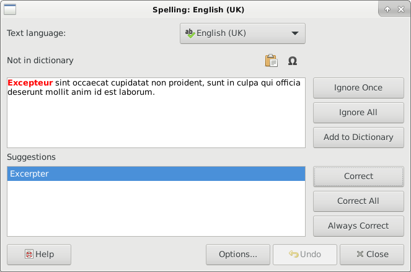
Task: Click Add to Dictionary button
Action: 358,138
